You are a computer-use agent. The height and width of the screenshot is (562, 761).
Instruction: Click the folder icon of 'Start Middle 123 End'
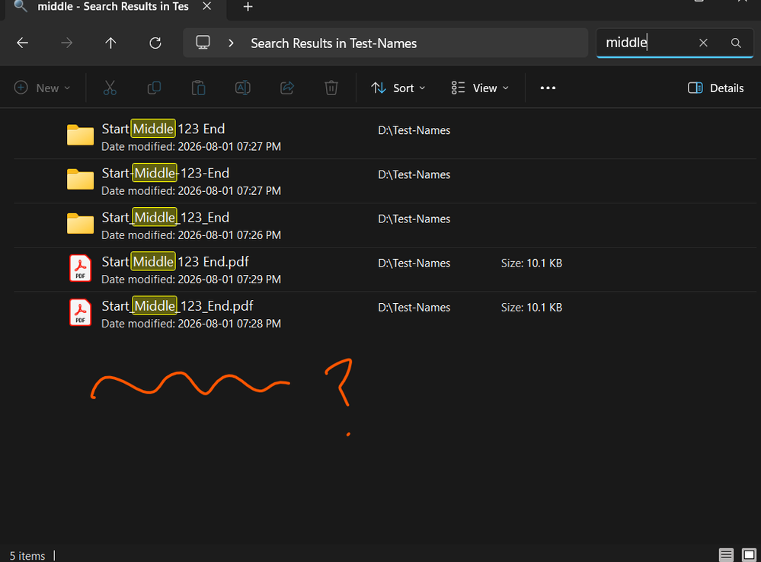(x=80, y=135)
